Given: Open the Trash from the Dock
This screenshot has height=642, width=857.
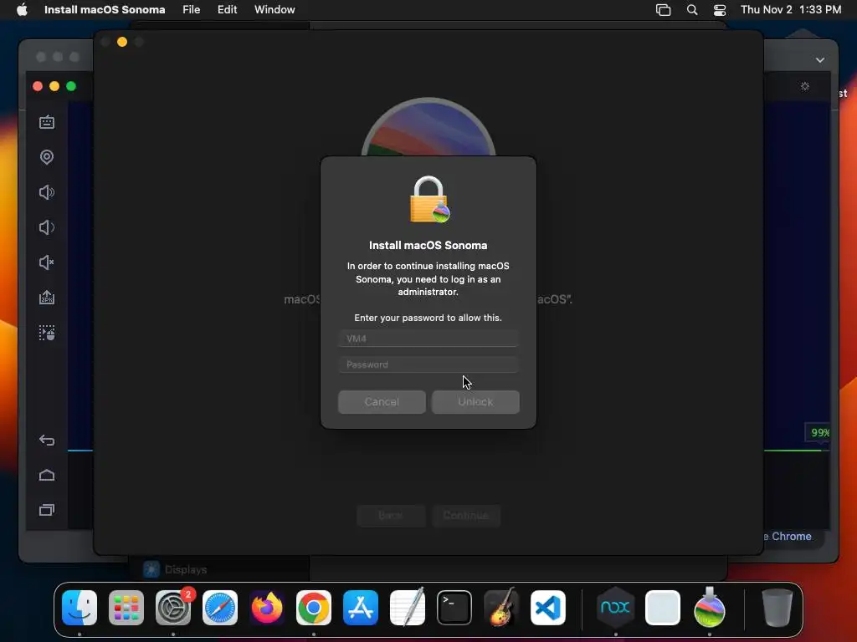Looking at the screenshot, I should (777, 608).
